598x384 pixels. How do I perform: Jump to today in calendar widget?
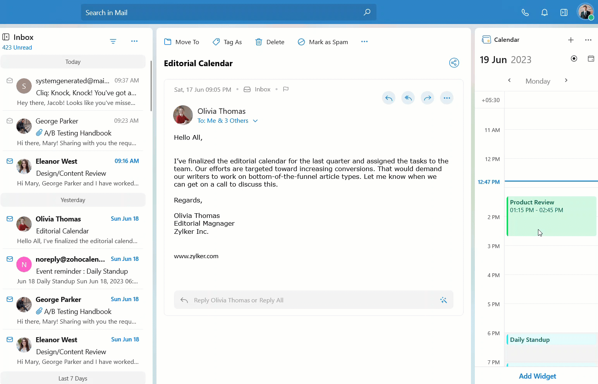pos(574,58)
